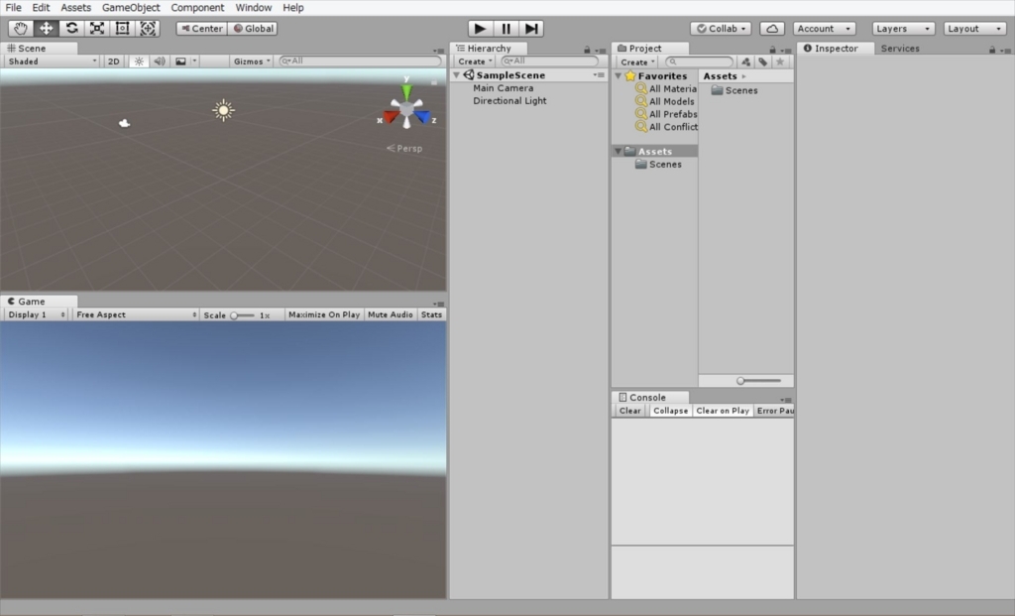Open Account dropdown

[x=825, y=29]
